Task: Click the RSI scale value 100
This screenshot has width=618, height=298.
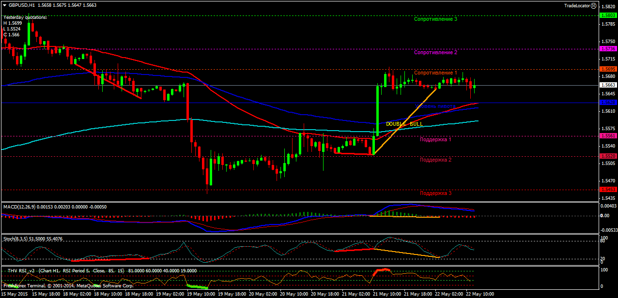Action: pos(604,269)
